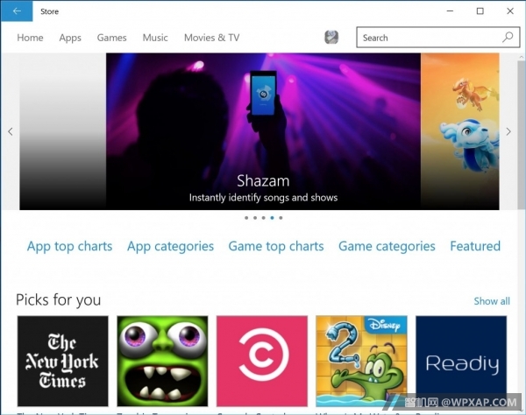This screenshot has width=526, height=415.
Task: Open the green zombie game tile
Action: 162,361
